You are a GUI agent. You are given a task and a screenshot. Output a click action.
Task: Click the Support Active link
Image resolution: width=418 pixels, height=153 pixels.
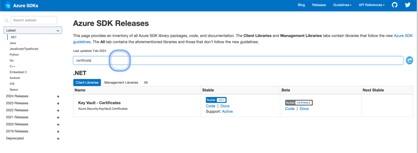coord(227,111)
